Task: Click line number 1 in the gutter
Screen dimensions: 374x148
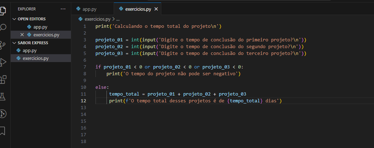Action: coord(85,26)
